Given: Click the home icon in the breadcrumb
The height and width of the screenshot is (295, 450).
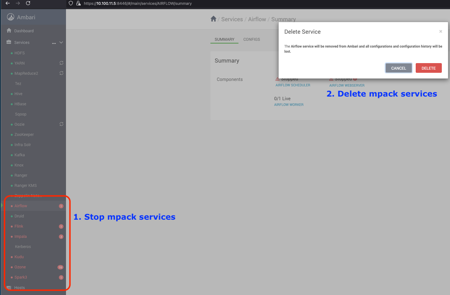Looking at the screenshot, I should 214,19.
